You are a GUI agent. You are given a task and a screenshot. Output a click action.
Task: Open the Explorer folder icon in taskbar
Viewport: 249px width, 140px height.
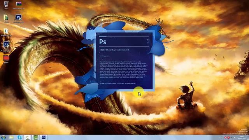pyautogui.click(x=11, y=137)
